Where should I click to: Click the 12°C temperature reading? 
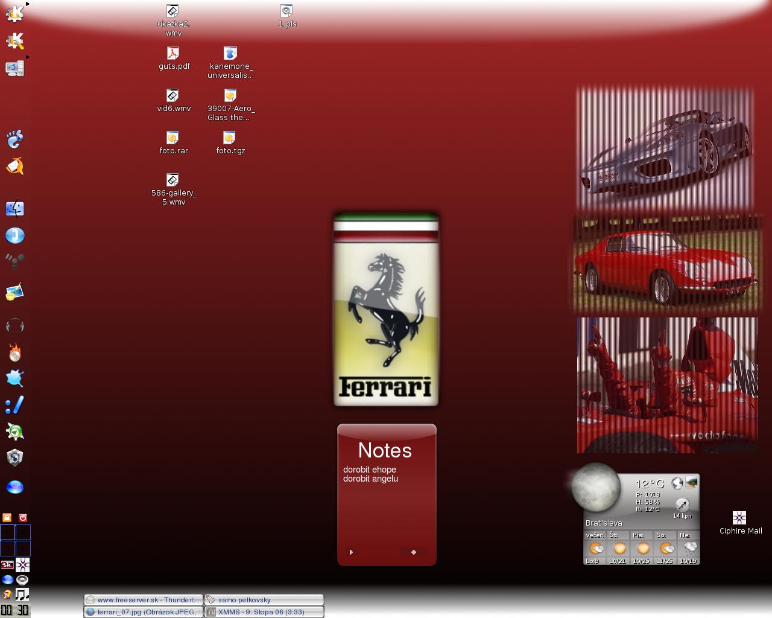pyautogui.click(x=650, y=483)
